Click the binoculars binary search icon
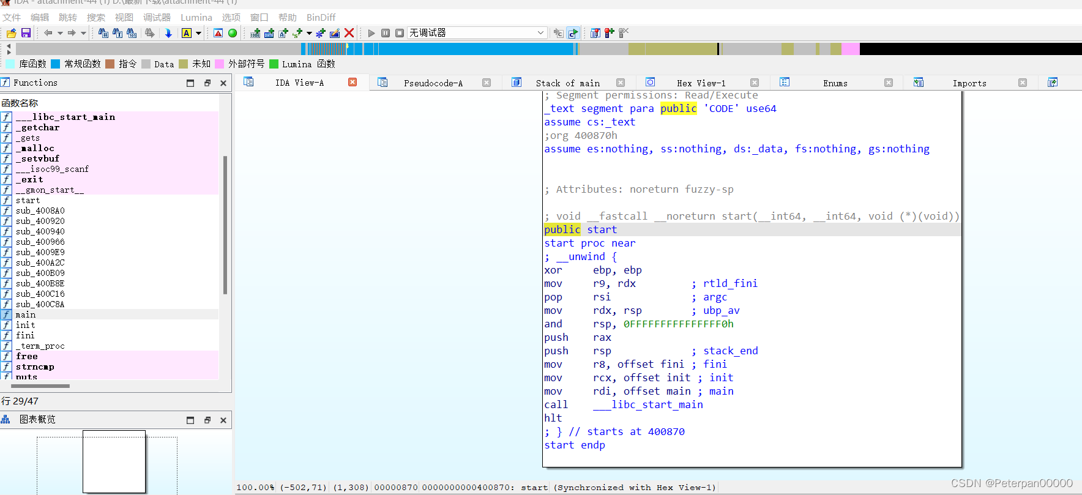The width and height of the screenshot is (1082, 495). pos(132,33)
